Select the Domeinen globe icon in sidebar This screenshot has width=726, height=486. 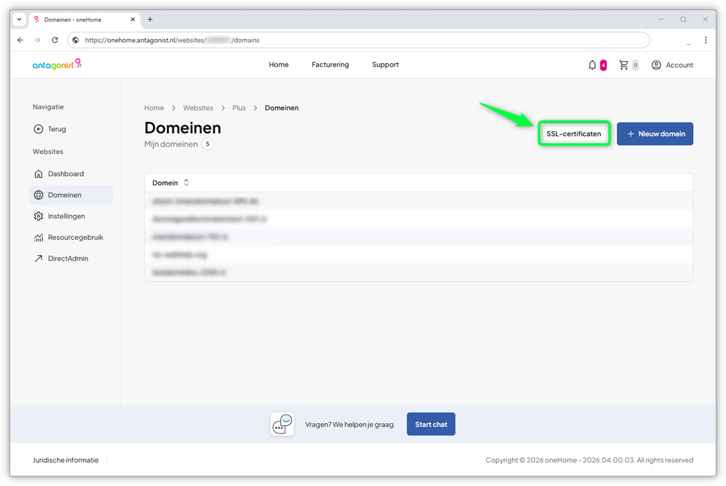40,194
